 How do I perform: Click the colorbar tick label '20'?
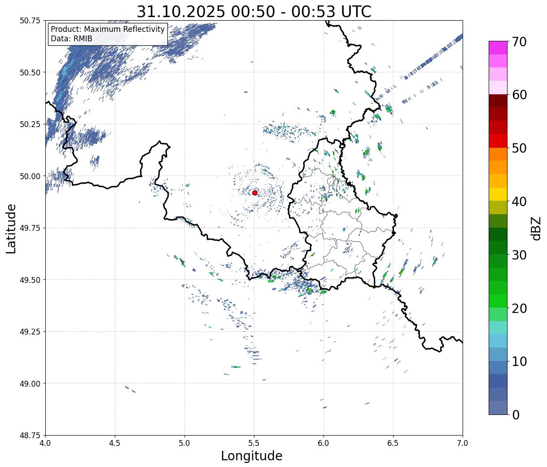pos(519,308)
